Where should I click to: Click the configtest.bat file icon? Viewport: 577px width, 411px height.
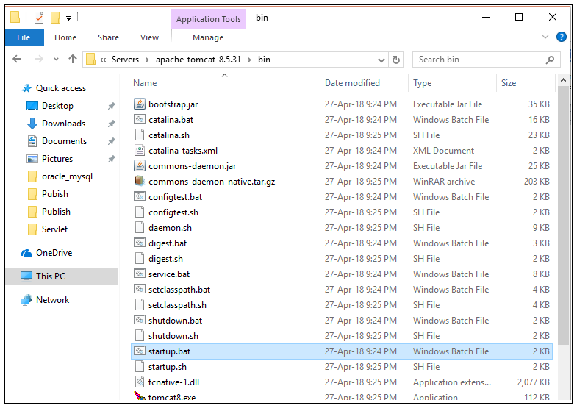[139, 197]
